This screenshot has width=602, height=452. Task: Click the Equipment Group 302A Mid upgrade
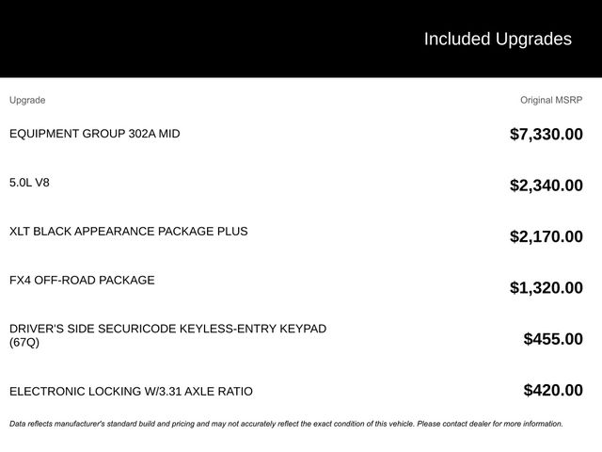94,134
